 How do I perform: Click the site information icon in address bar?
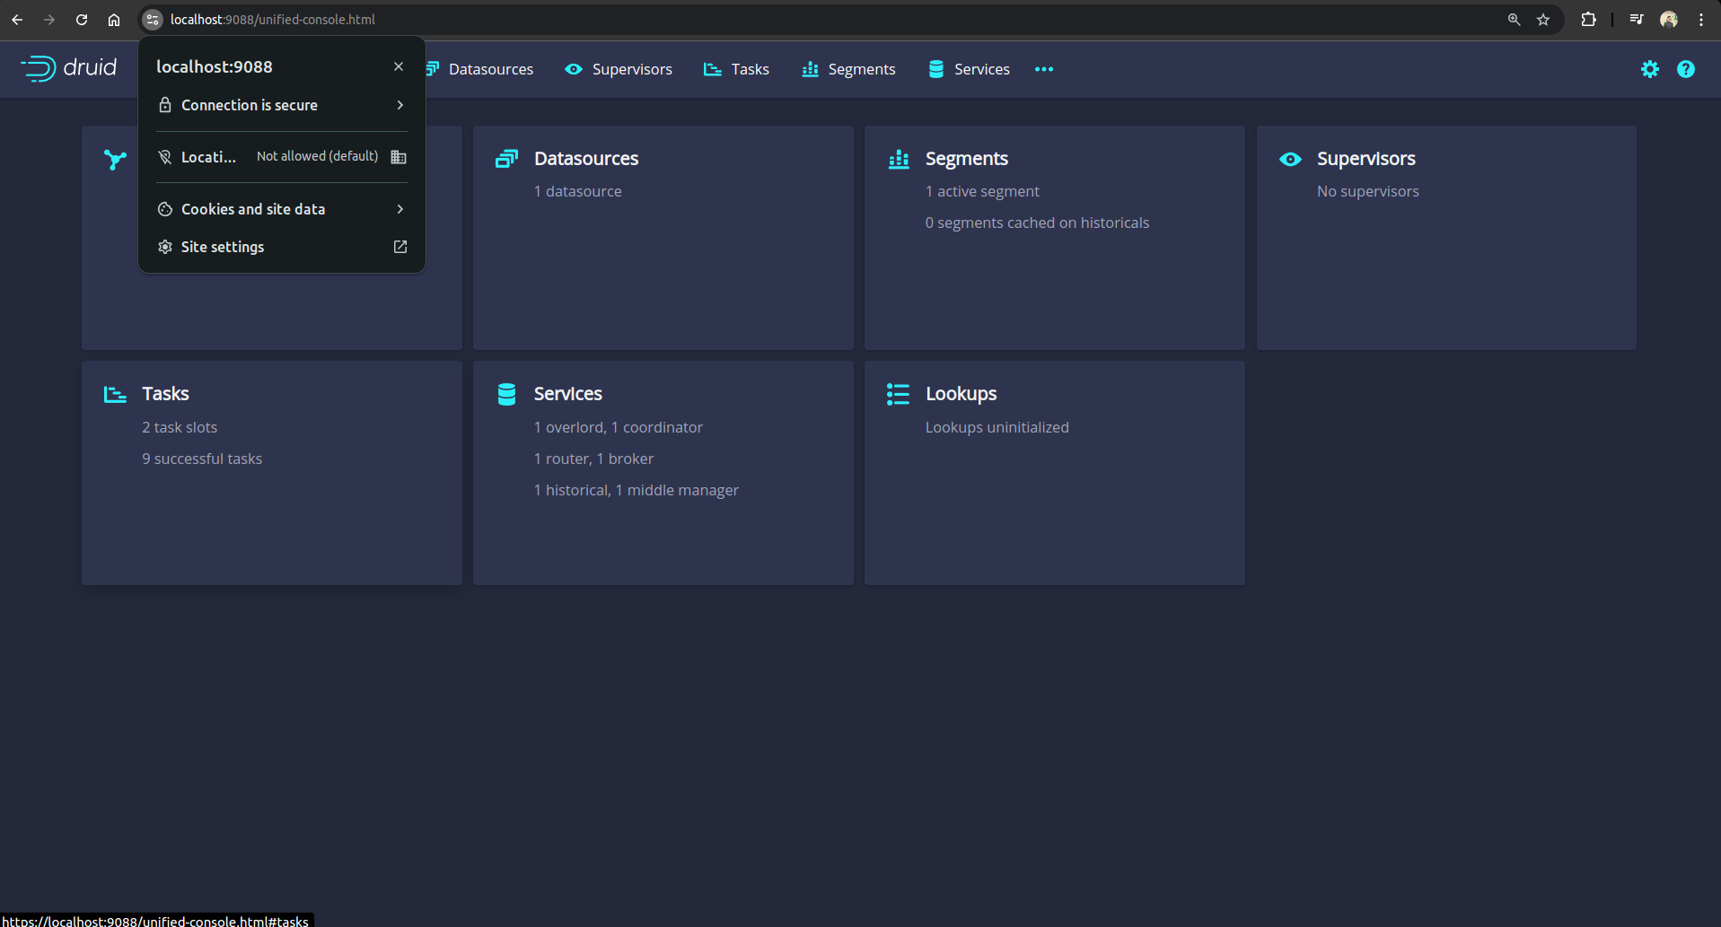point(153,20)
